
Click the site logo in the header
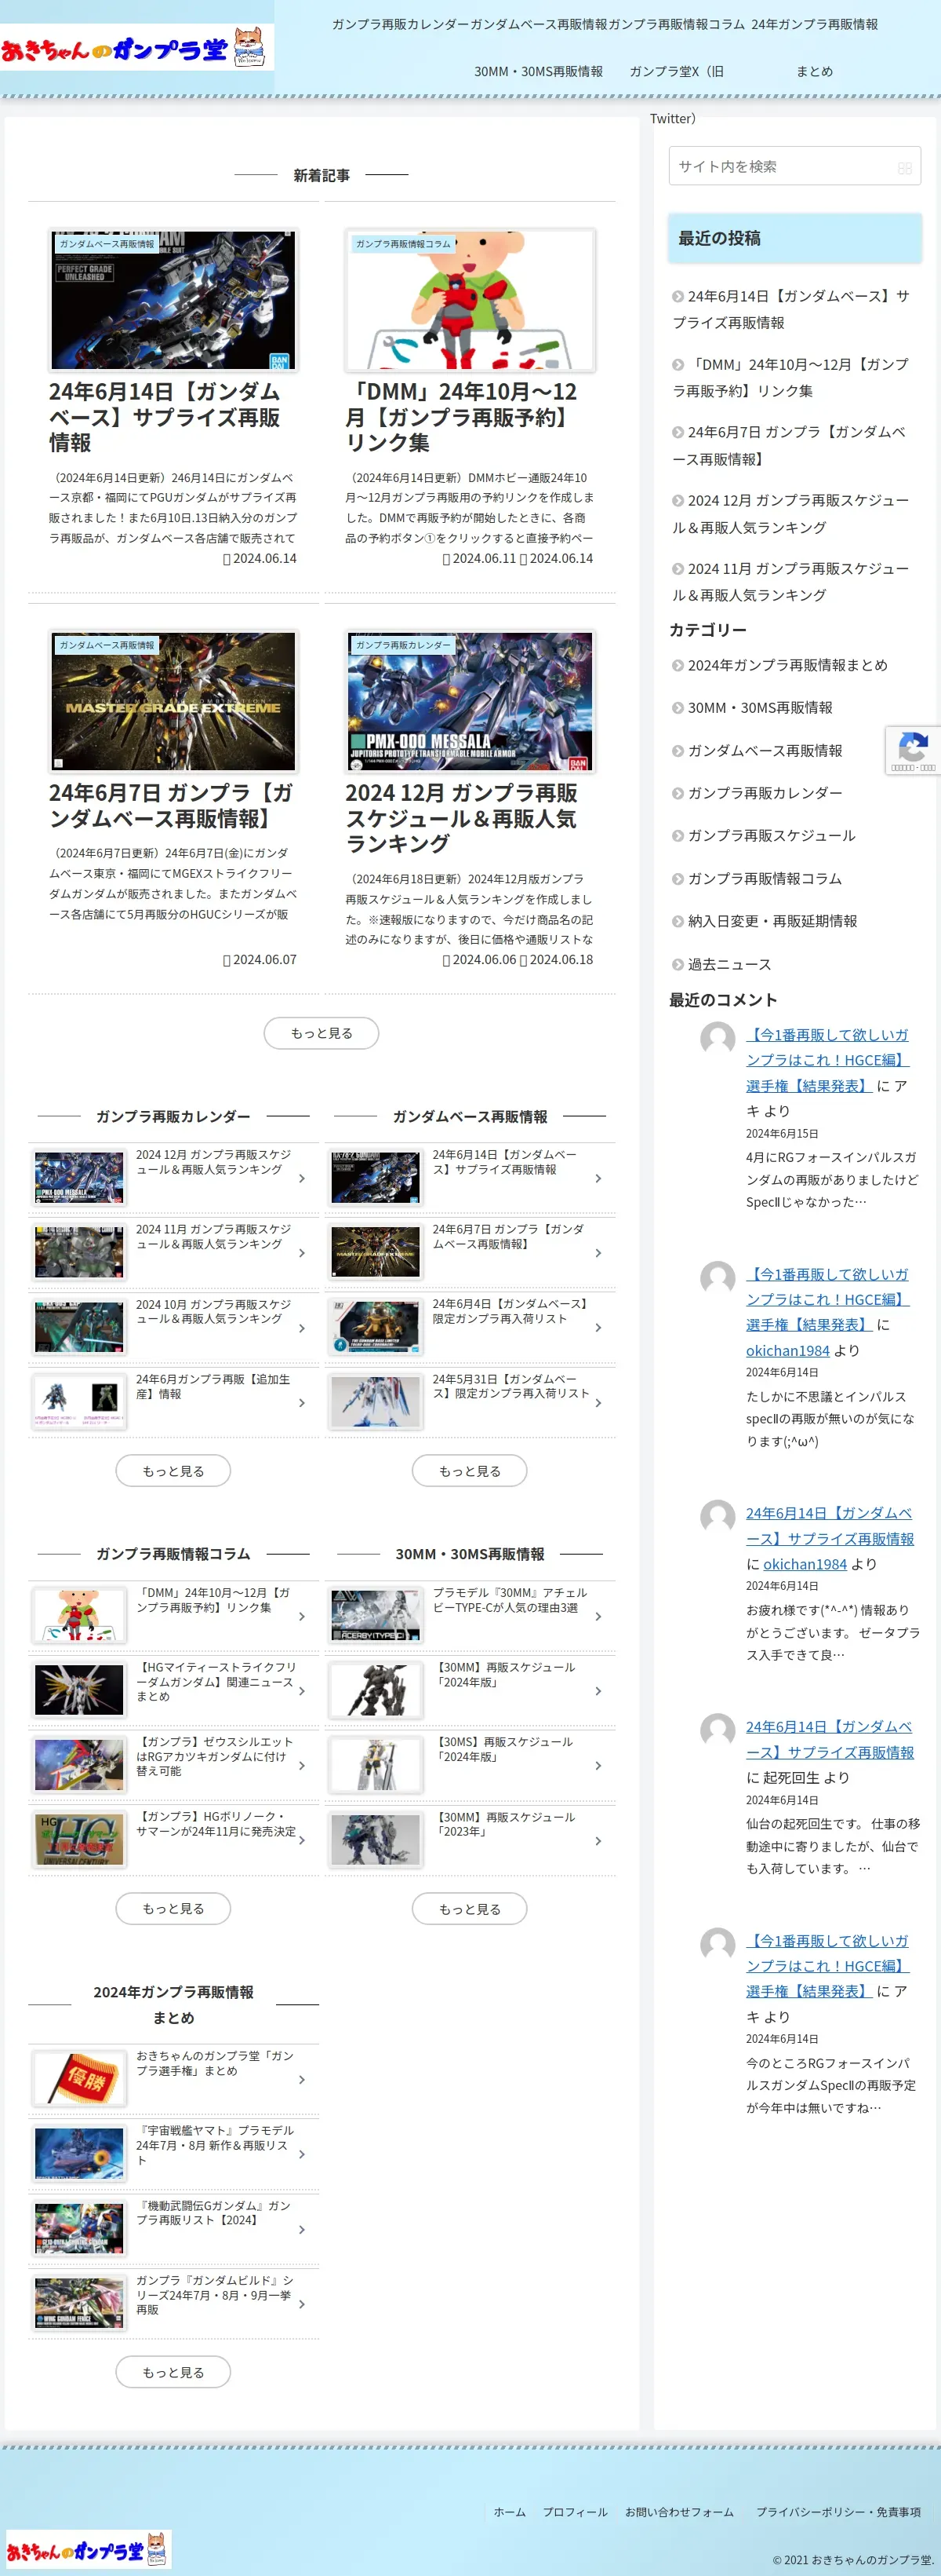[136, 48]
